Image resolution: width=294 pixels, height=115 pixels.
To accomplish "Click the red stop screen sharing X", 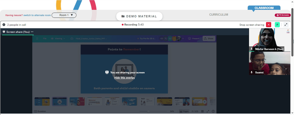I will click(268, 25).
